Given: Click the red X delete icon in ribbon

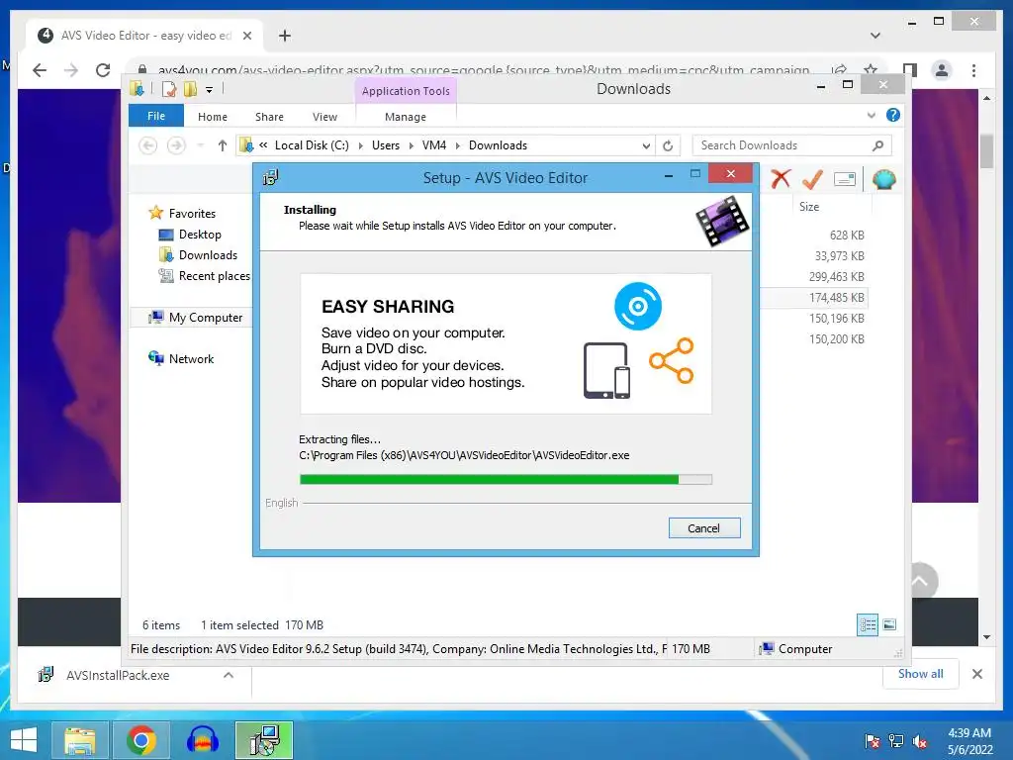Looking at the screenshot, I should pos(781,179).
